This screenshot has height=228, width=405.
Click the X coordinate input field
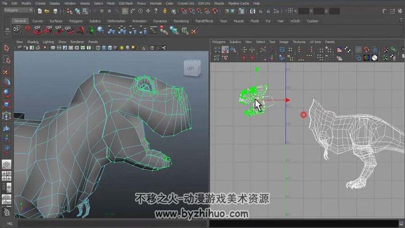[x=303, y=11]
